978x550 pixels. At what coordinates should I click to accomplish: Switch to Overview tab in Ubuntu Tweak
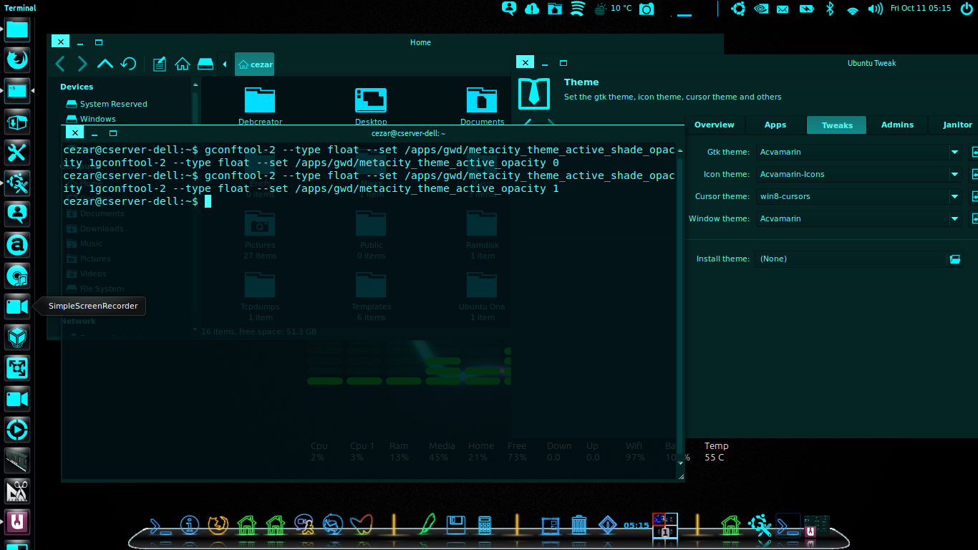714,125
